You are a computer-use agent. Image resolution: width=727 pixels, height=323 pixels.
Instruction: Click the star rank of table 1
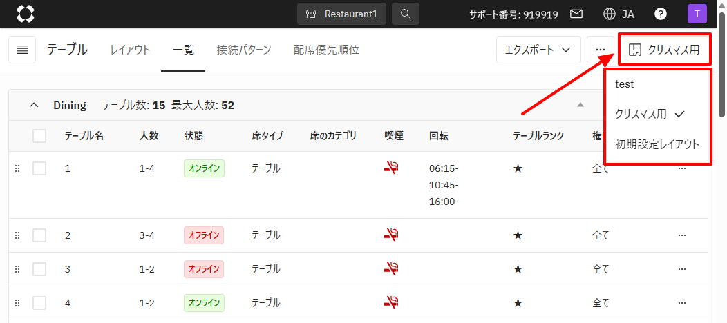pyautogui.click(x=518, y=169)
